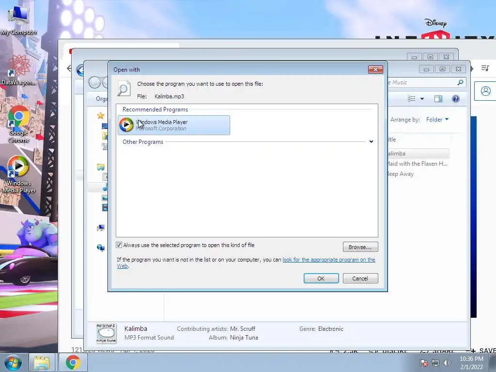Uncheck Always use the selected program checkbox
The image size is (496, 372).
pos(119,245)
